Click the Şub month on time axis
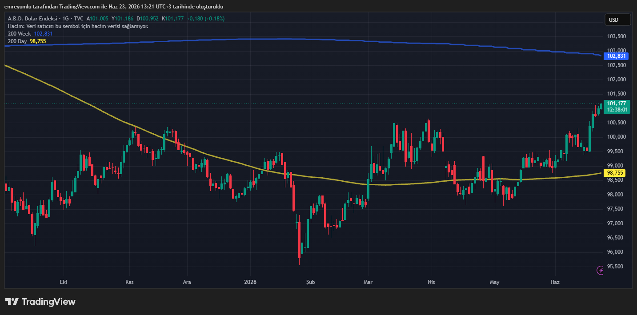This screenshot has height=315, width=637. [310, 282]
